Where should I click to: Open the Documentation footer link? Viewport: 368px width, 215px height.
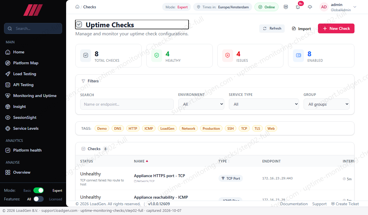click(294, 204)
